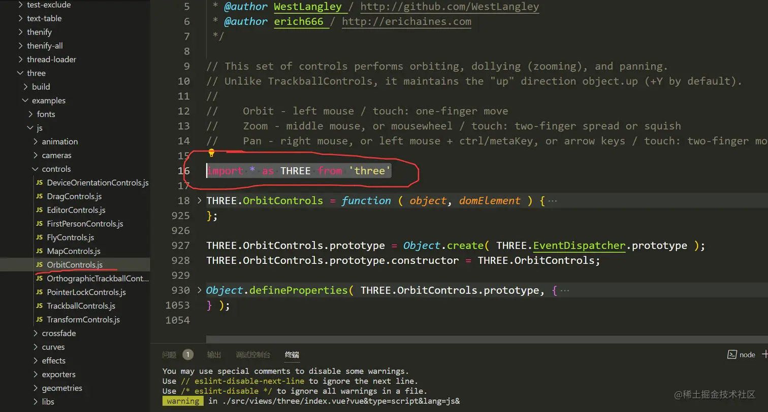The width and height of the screenshot is (768, 412).
Task: Collapse the three folder
Action: coord(20,73)
